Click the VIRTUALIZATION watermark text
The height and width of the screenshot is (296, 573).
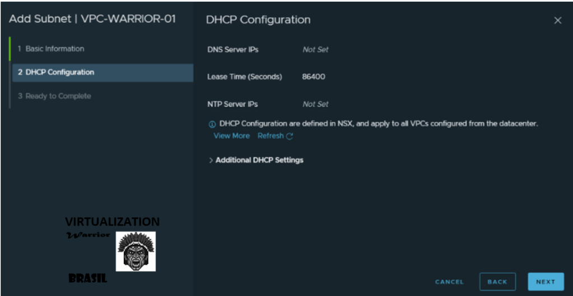click(112, 222)
